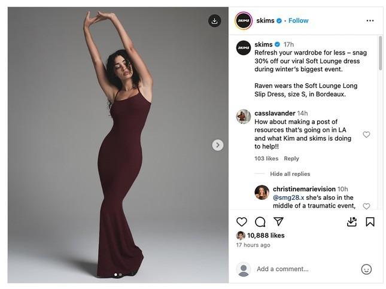
Task: Open the @smg28.x mention link
Action: [288, 197]
